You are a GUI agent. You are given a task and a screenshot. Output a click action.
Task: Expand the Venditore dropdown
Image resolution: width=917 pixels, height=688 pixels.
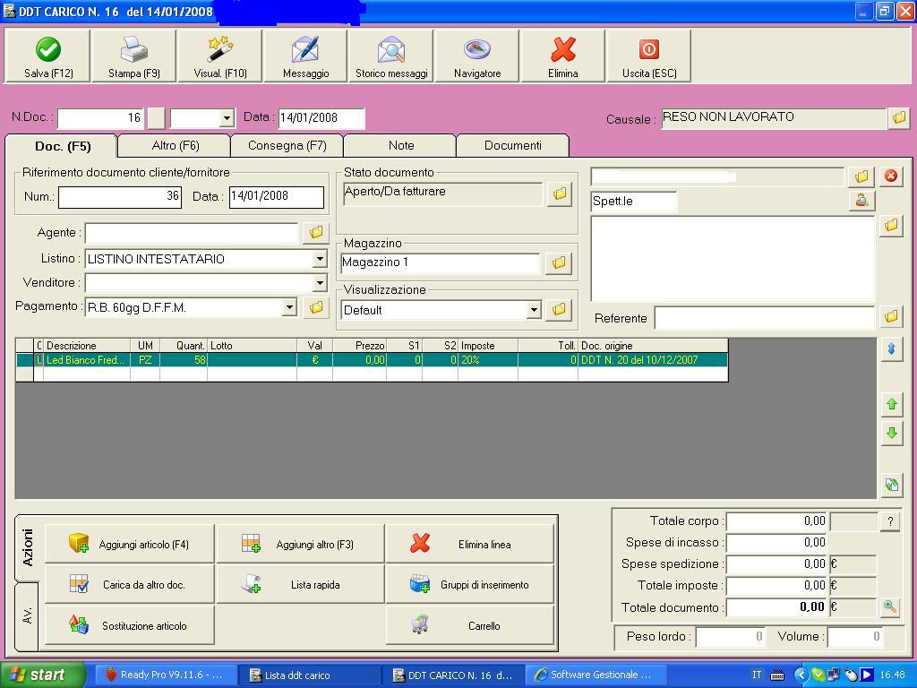tap(320, 283)
